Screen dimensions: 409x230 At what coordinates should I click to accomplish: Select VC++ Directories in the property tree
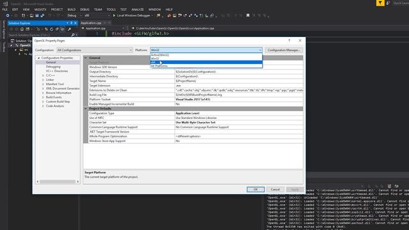tap(57, 71)
